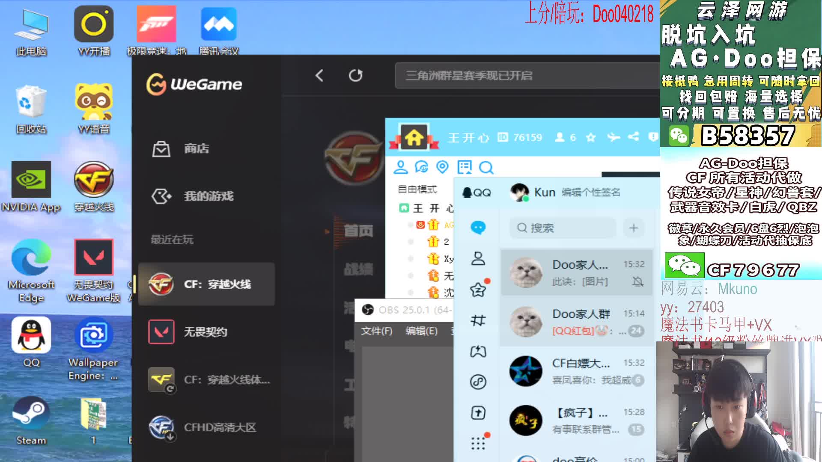Launch 无畏契约 WeGame版 desktop shortcut

click(x=94, y=271)
